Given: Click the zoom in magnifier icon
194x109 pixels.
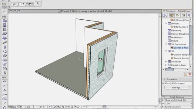Looking at the screenshot, I should point(59,107).
